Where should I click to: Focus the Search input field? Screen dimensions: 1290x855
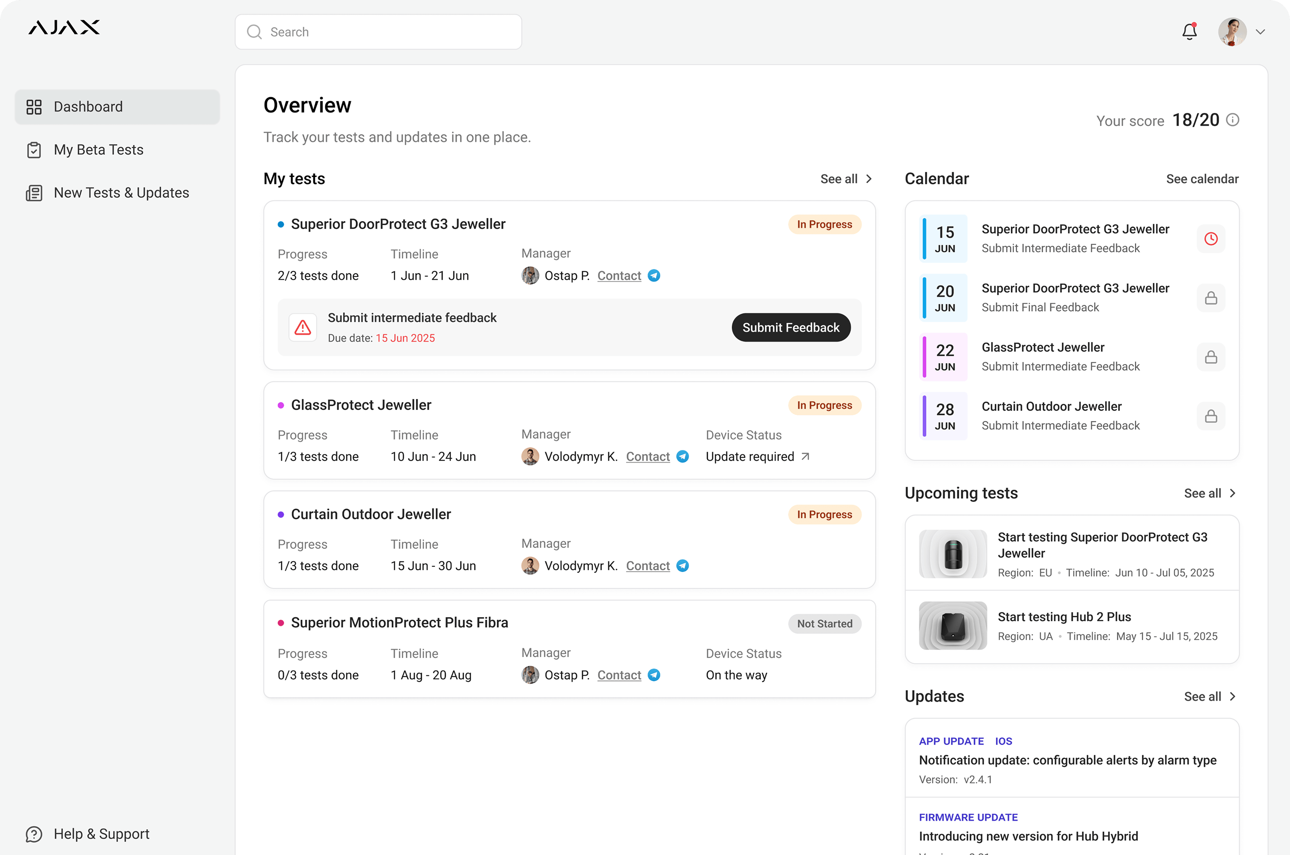coord(378,32)
